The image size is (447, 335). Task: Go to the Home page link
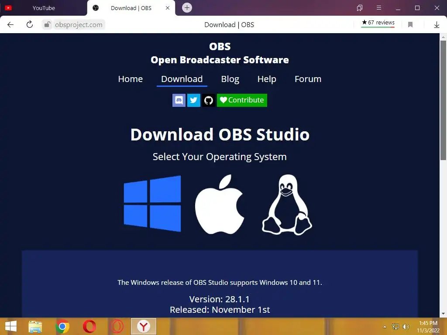pos(130,79)
